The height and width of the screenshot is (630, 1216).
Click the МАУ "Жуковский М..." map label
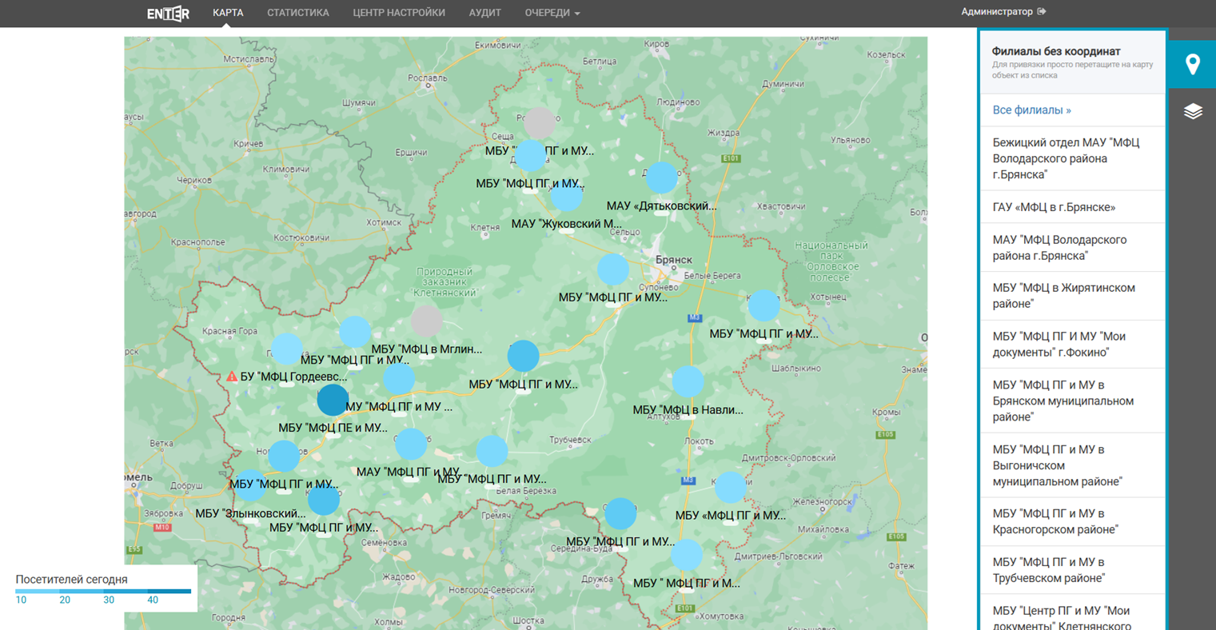(567, 224)
